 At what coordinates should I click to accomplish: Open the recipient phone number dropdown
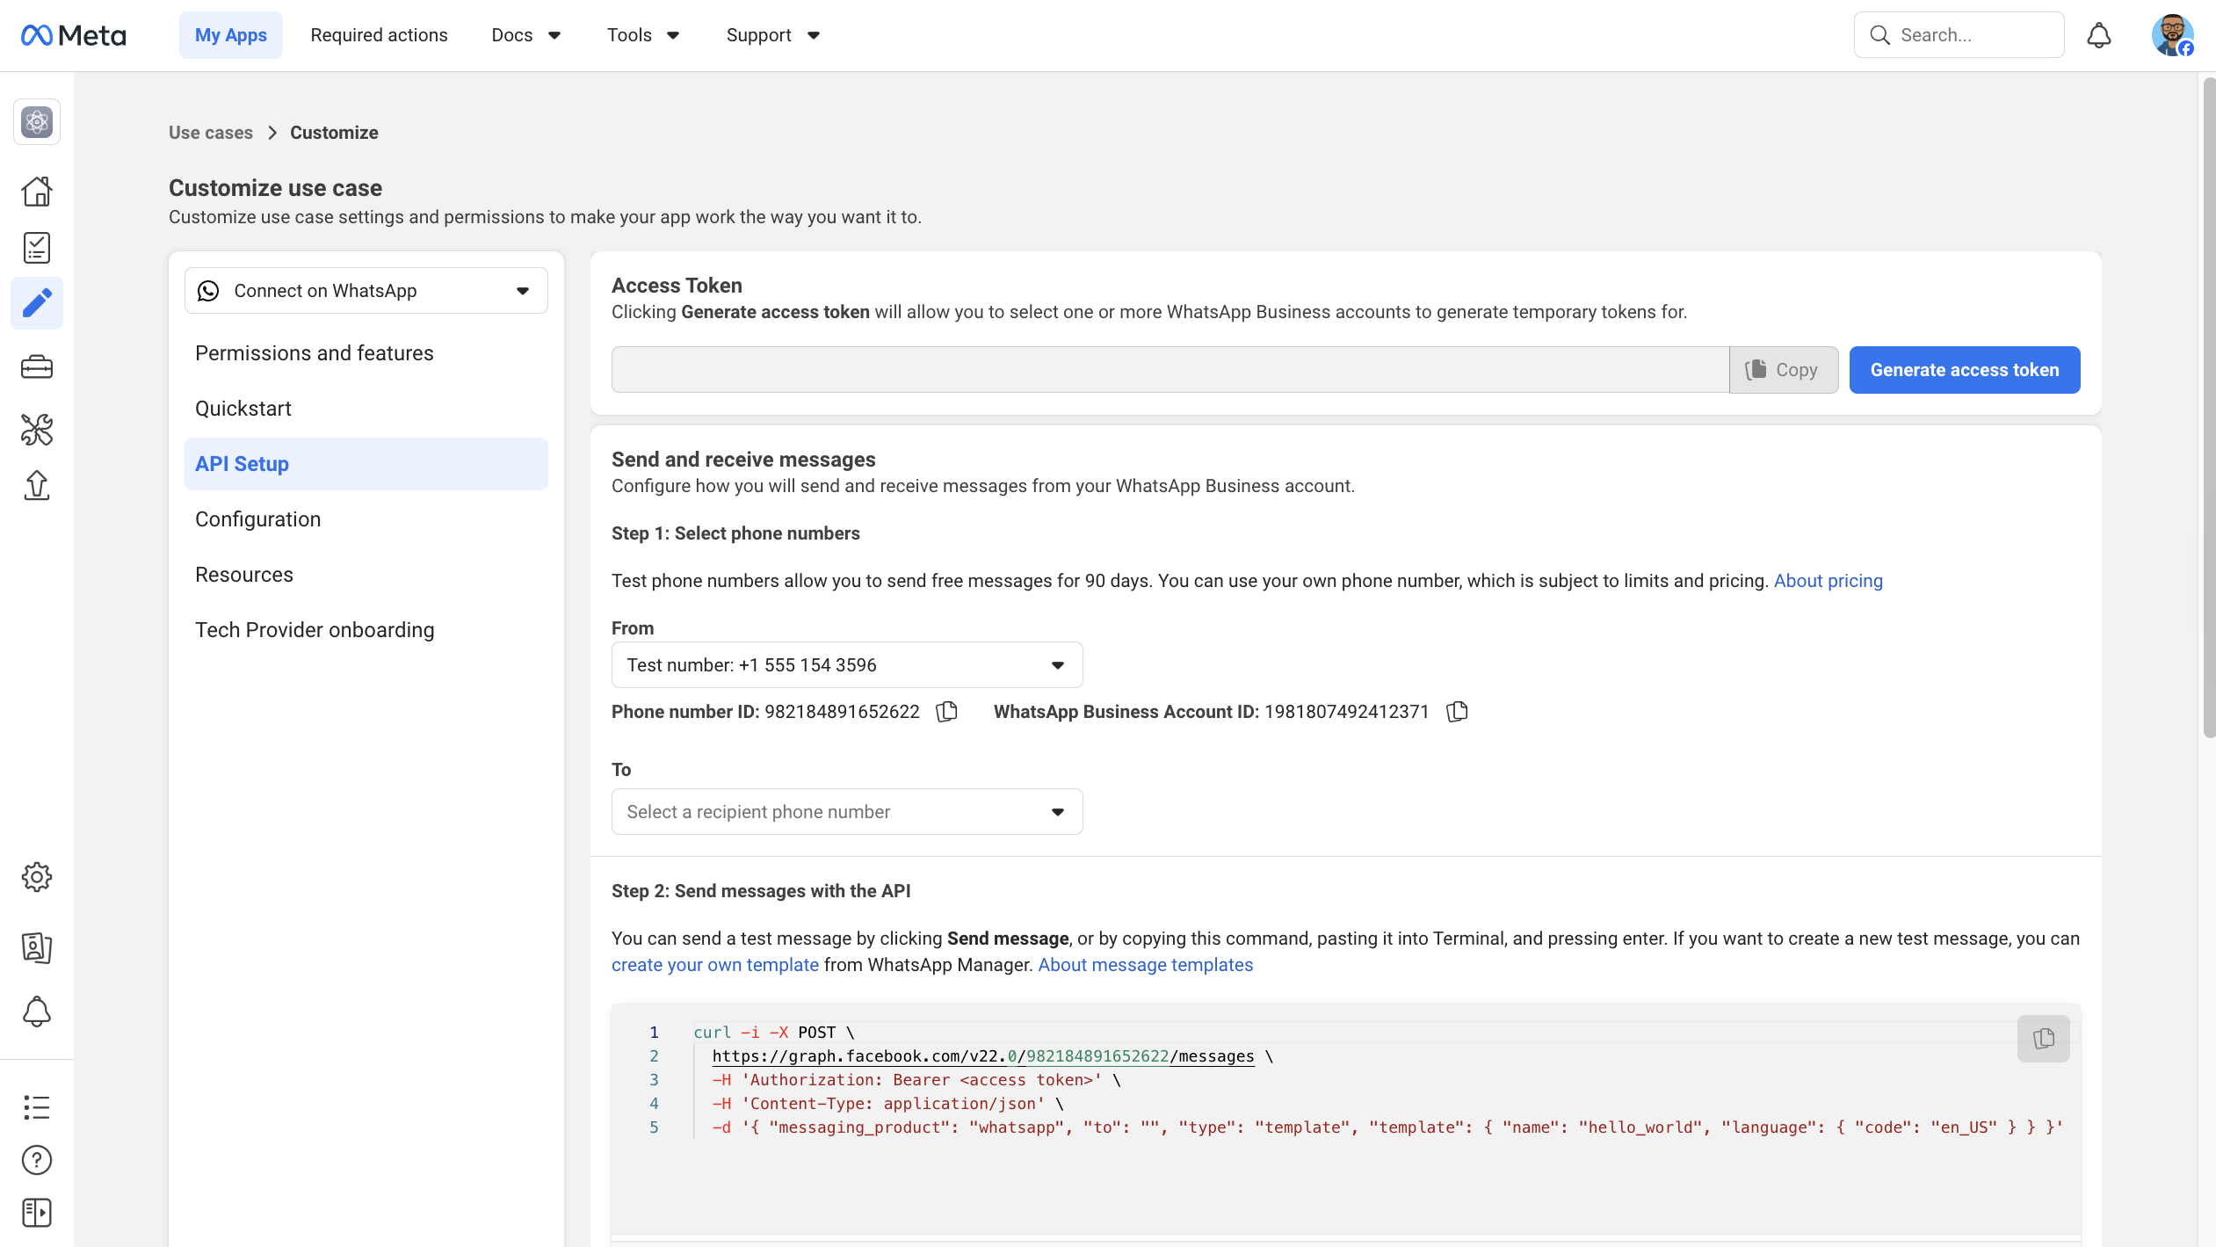click(846, 812)
